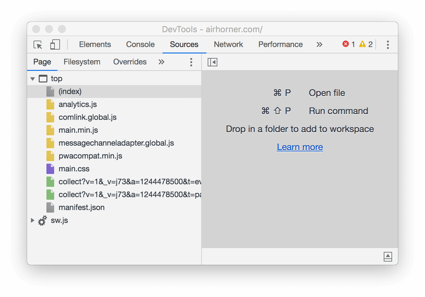Expand the sw.js tree node
425x297 pixels.
33,220
